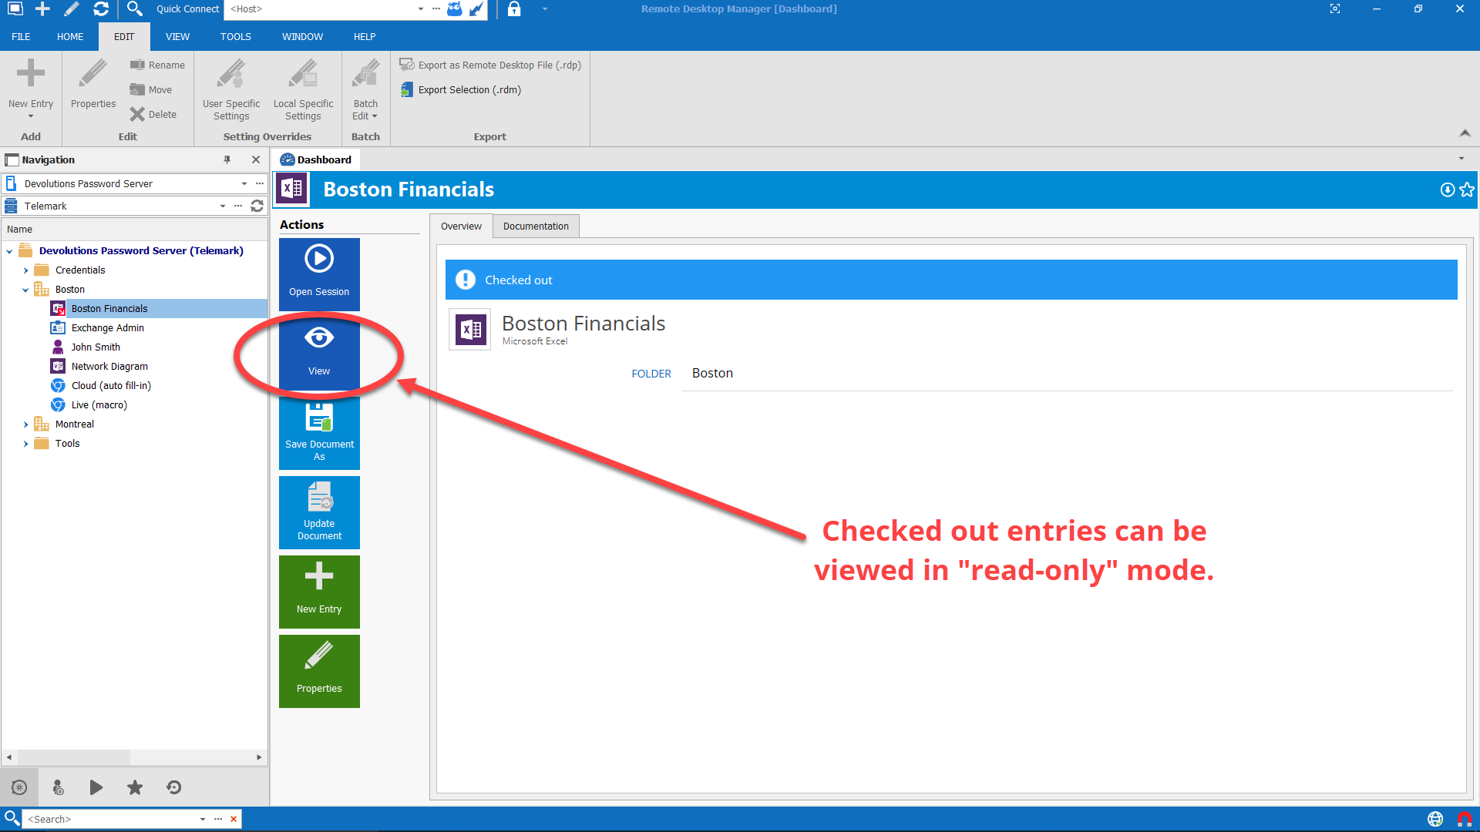This screenshot has height=832, width=1480.
Task: Click the vault wheel icon in navigation footer
Action: [x=19, y=787]
